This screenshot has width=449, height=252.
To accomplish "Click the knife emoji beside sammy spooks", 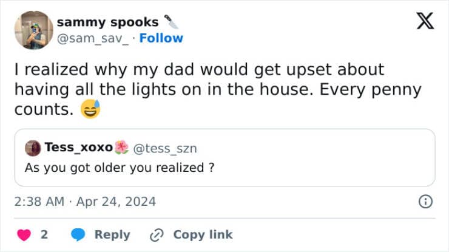I will click(171, 21).
